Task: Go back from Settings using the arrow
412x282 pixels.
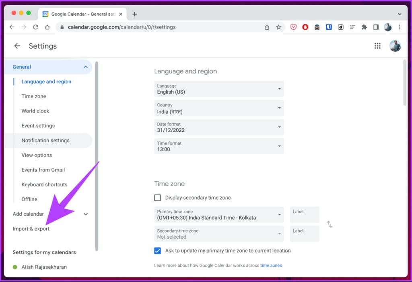Action: pyautogui.click(x=17, y=46)
